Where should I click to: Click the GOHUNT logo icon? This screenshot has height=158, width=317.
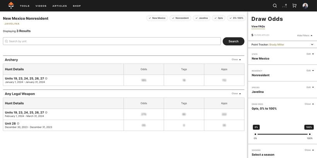coord(11,5)
